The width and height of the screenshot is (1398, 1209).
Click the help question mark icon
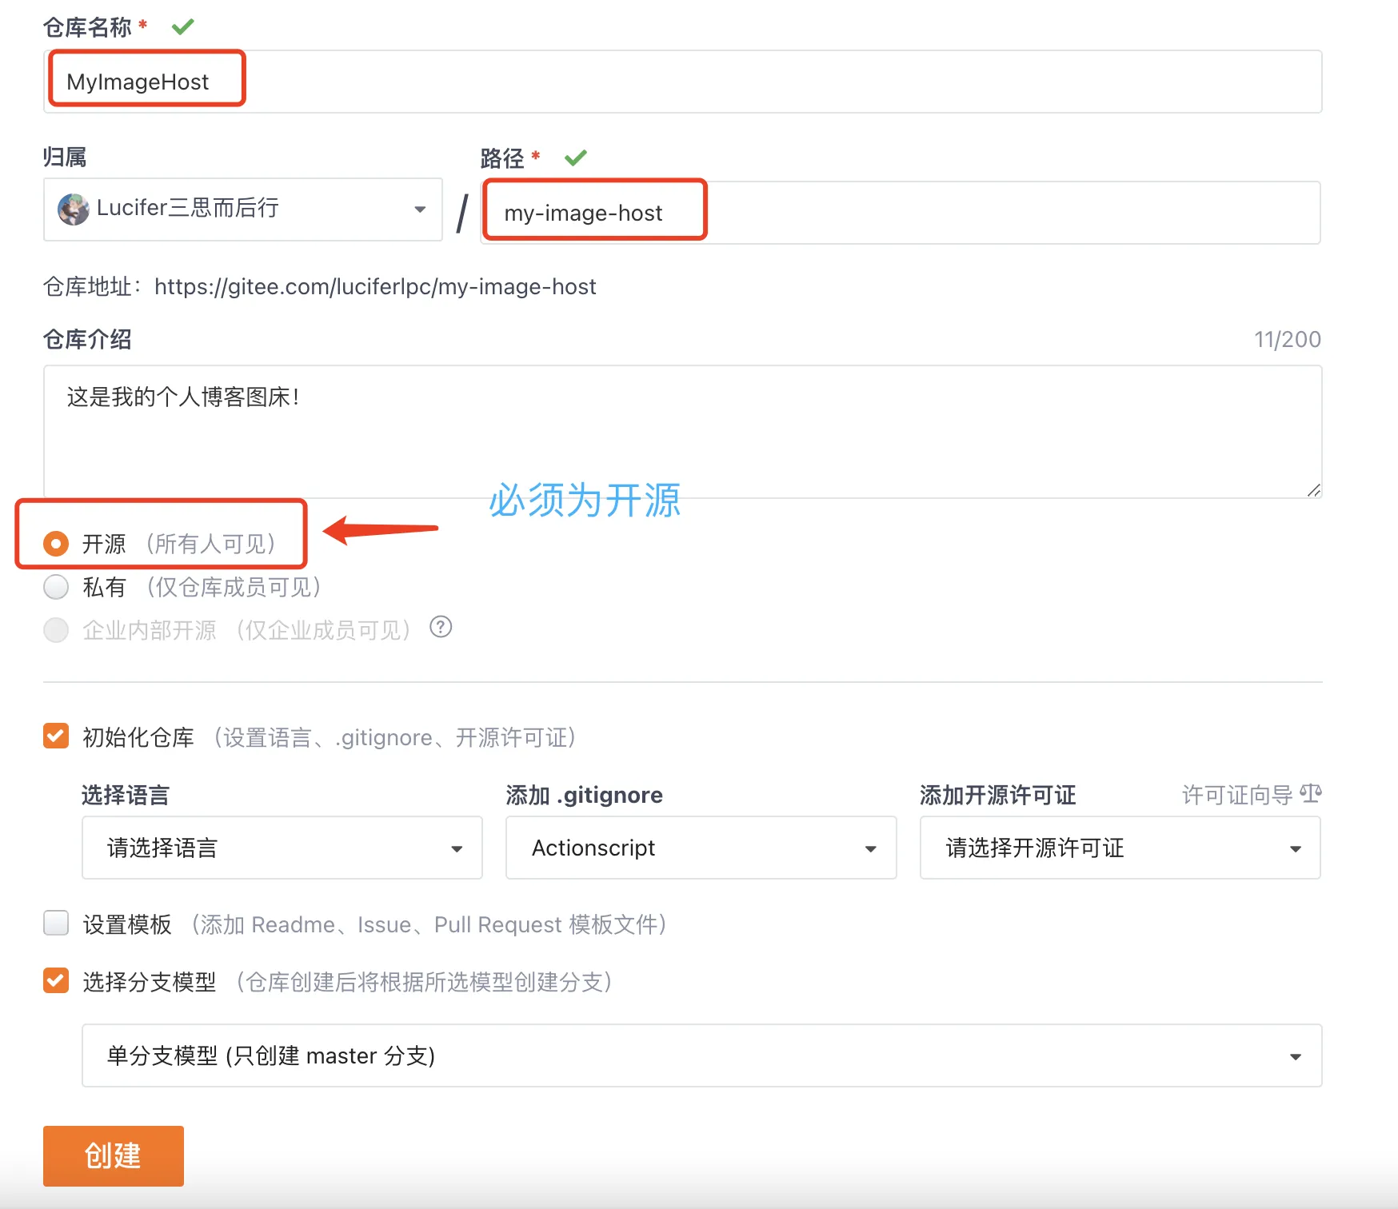click(x=441, y=628)
